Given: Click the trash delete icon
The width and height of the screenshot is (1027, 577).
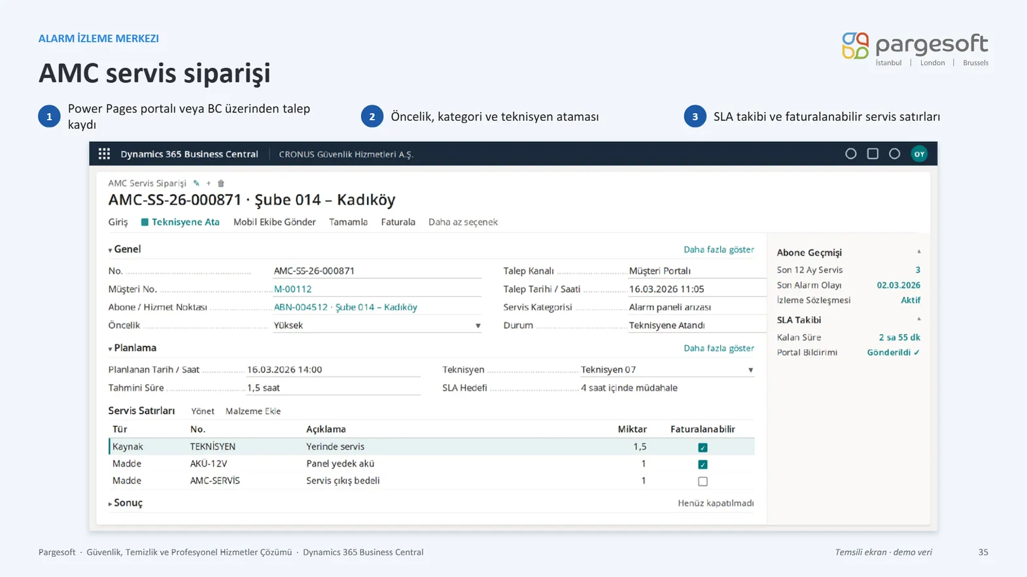Looking at the screenshot, I should (221, 184).
